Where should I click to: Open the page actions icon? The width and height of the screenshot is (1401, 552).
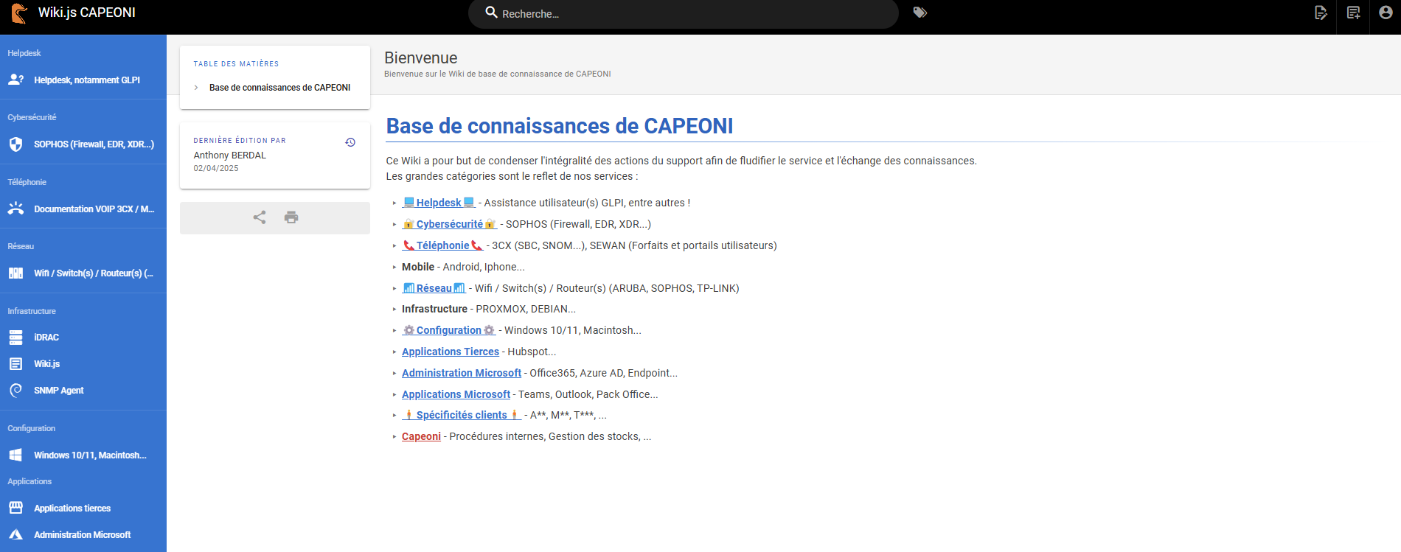[x=1321, y=13]
